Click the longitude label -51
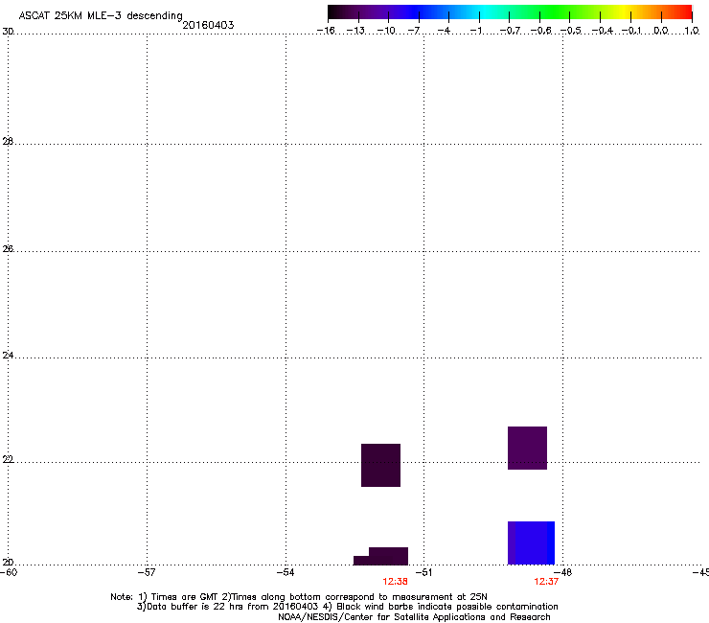Viewport: 709px width, 623px height. [x=423, y=572]
